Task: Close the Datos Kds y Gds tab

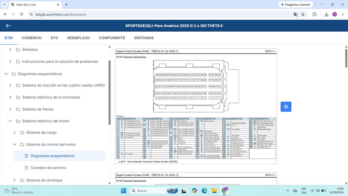Action: click(58, 5)
